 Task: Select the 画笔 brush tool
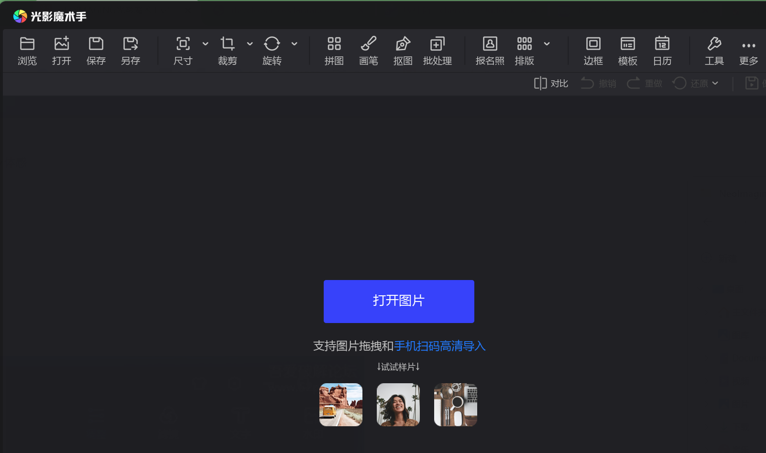coord(369,50)
